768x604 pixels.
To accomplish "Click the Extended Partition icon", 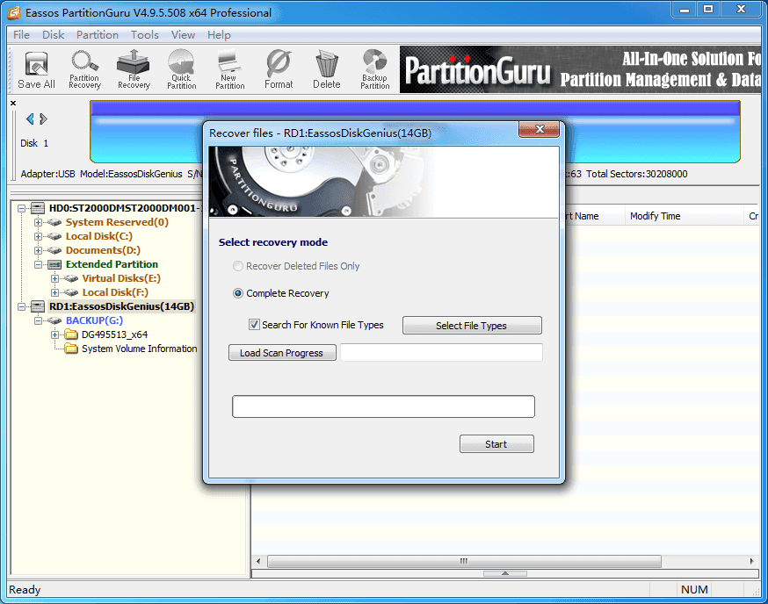I will point(54,265).
